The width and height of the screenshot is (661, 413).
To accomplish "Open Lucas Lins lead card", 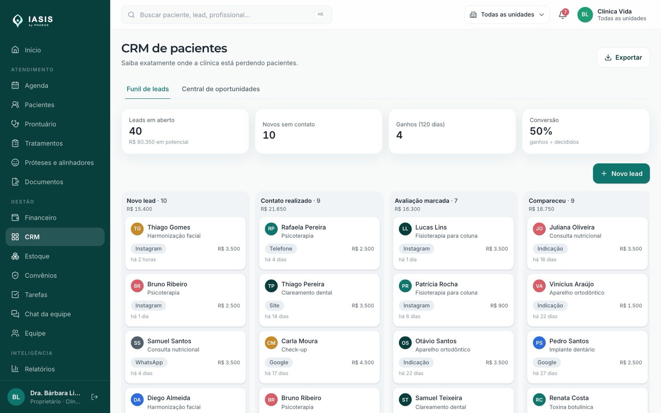I will 453,243.
